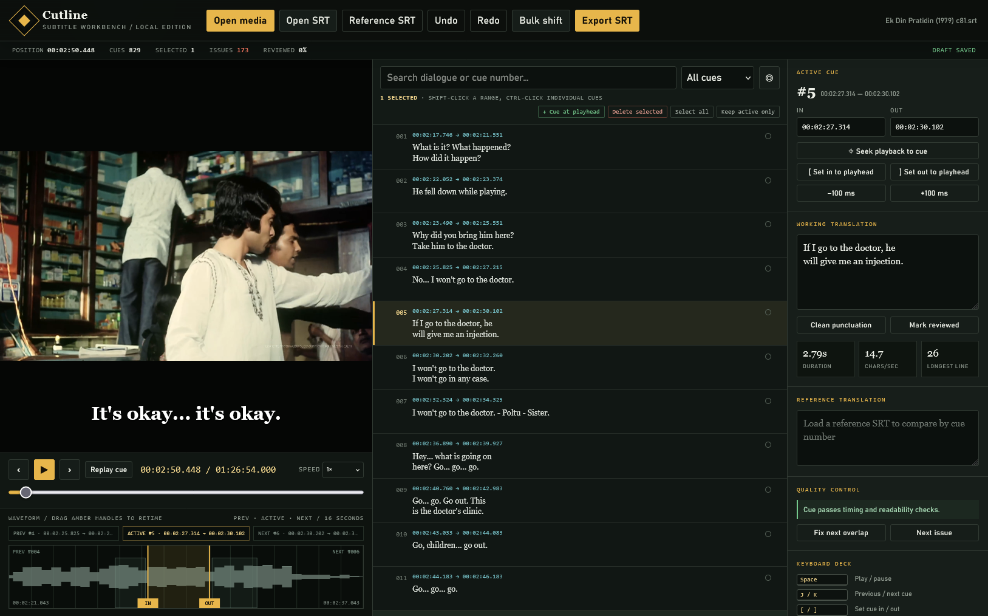Click the Cutline diamond logo
Viewport: 988px width, 616px height.
pyautogui.click(x=24, y=21)
